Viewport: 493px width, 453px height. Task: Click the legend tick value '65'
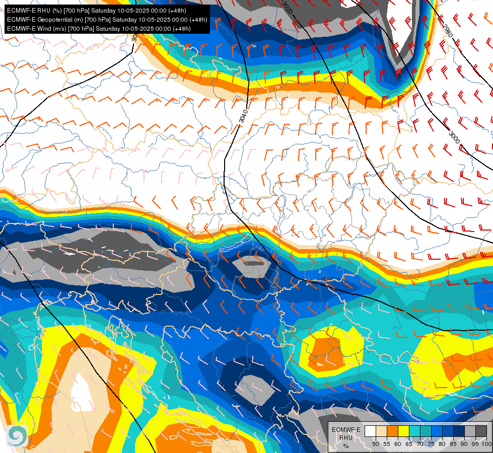409,444
